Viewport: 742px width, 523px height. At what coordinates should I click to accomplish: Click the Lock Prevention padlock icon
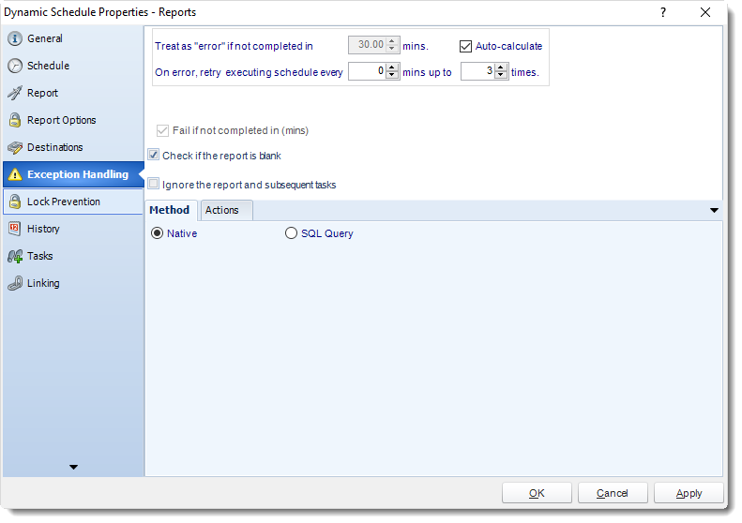click(x=15, y=202)
